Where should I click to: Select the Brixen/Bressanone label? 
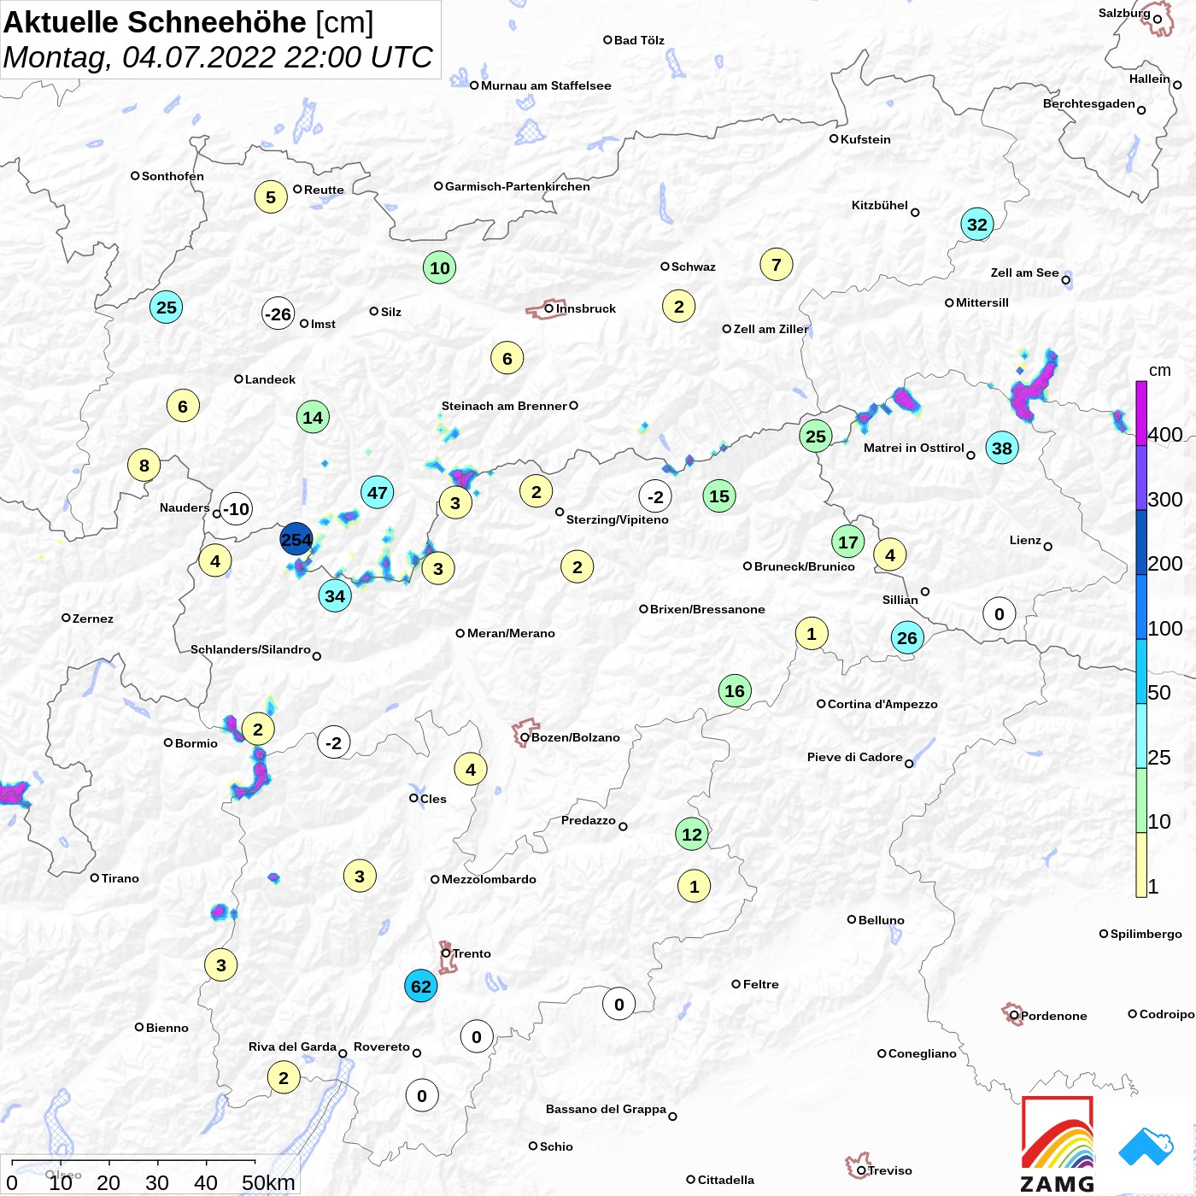[707, 609]
